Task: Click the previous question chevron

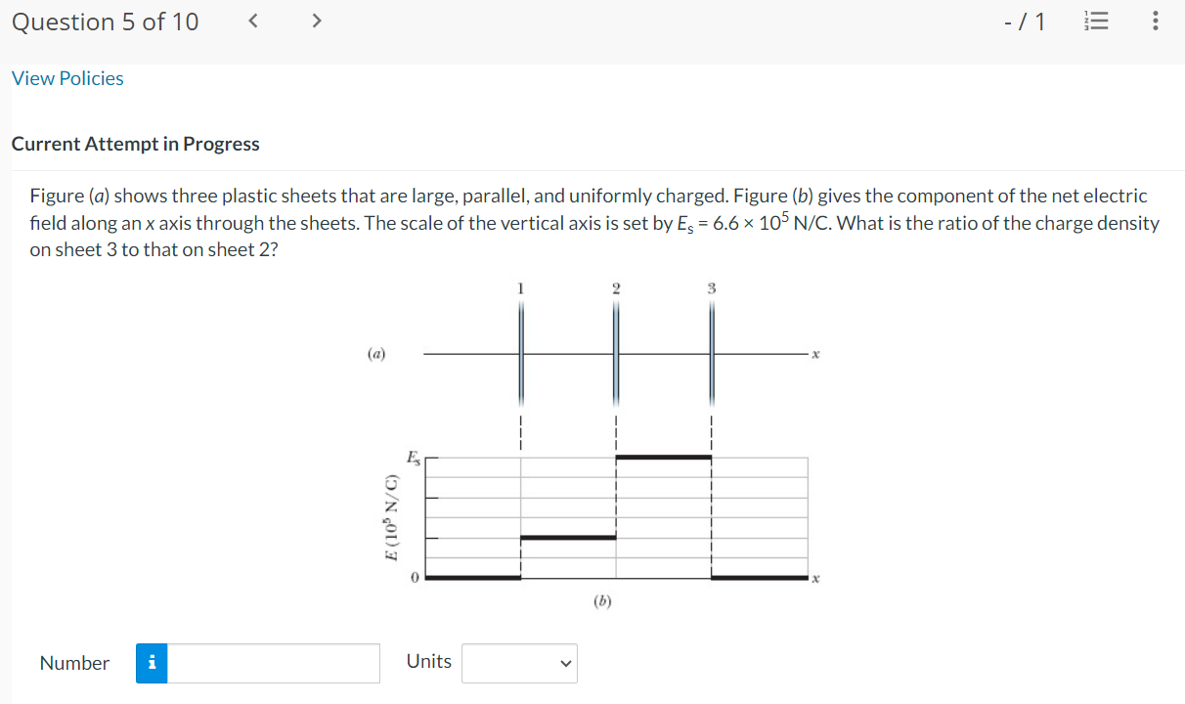Action: click(x=252, y=20)
